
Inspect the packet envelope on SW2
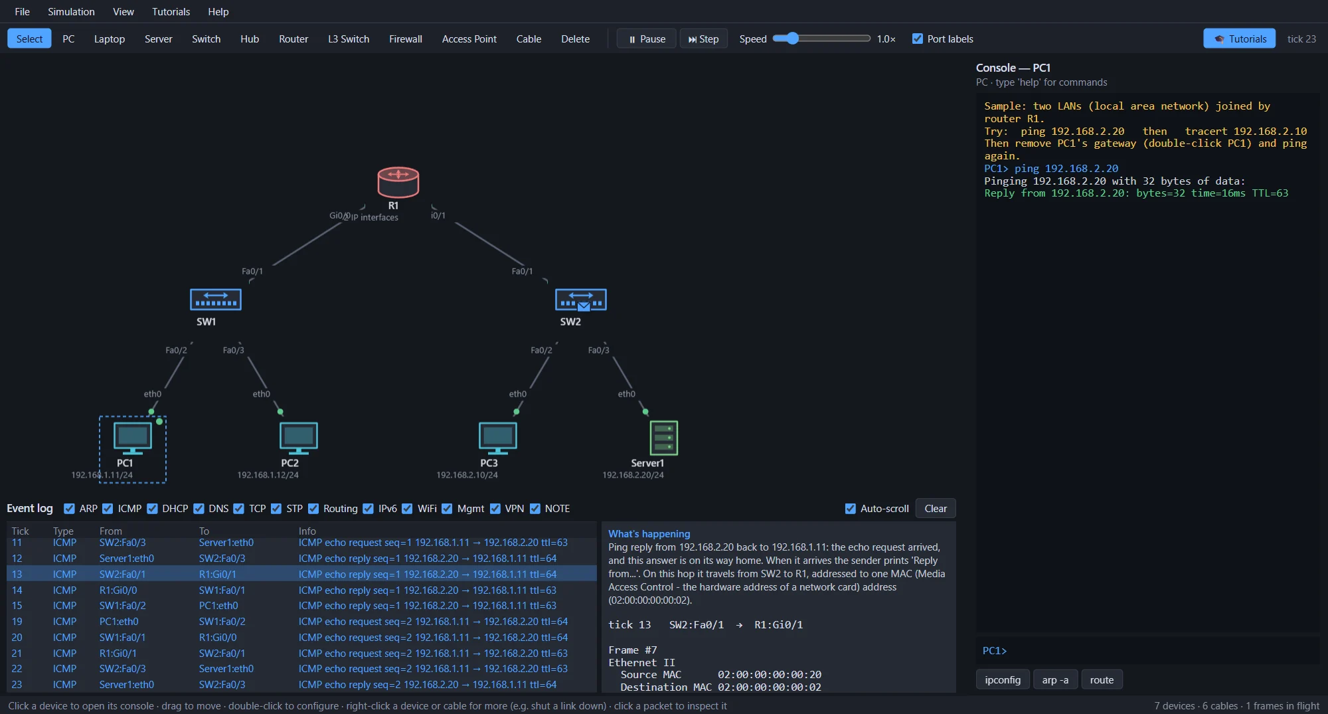[x=584, y=306]
